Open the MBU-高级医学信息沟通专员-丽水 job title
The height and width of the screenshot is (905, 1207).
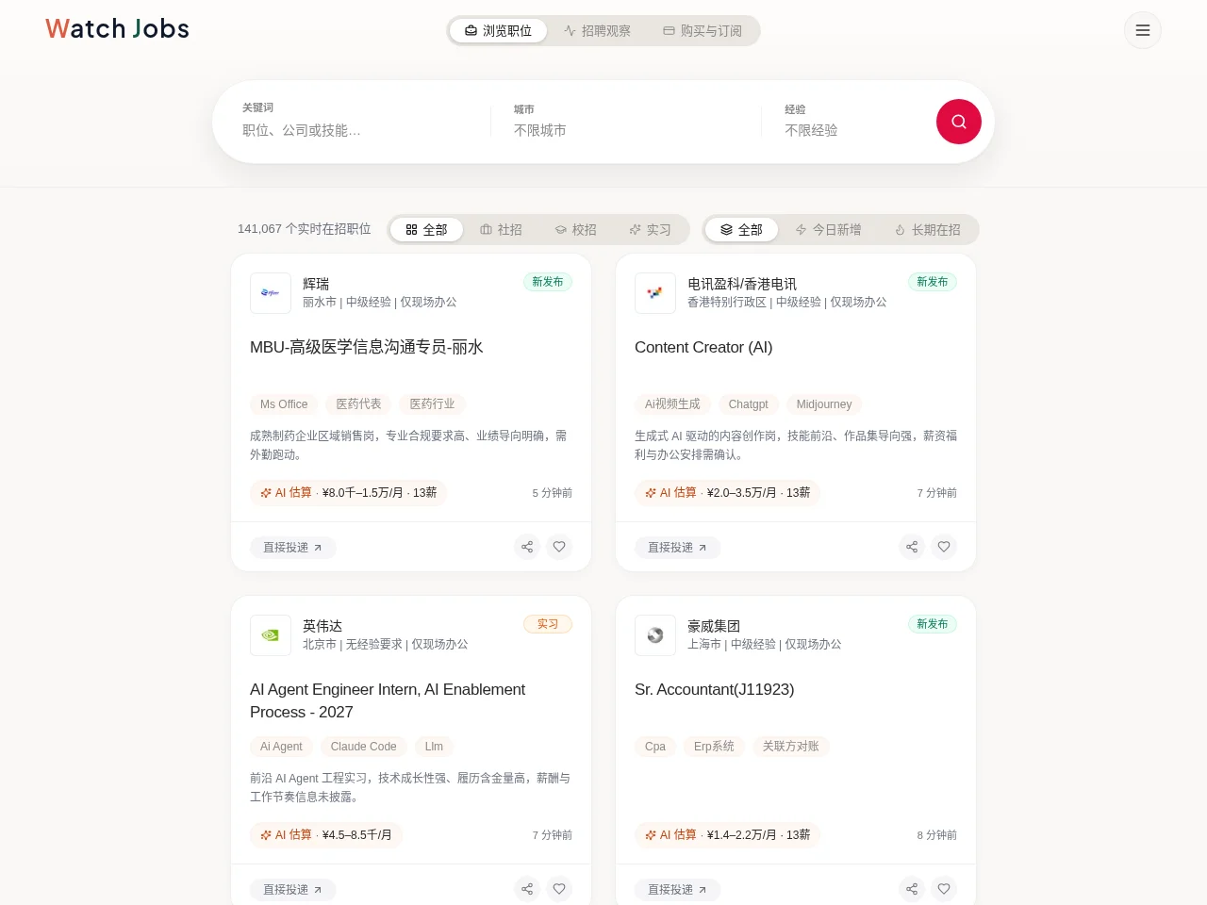pyautogui.click(x=367, y=347)
